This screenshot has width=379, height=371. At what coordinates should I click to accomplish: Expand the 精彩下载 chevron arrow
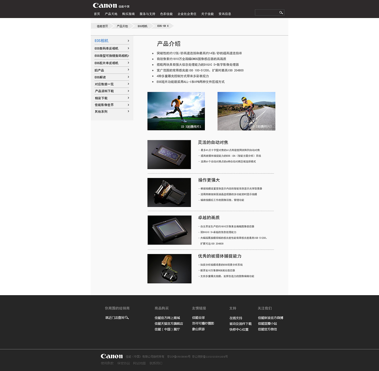(128, 98)
